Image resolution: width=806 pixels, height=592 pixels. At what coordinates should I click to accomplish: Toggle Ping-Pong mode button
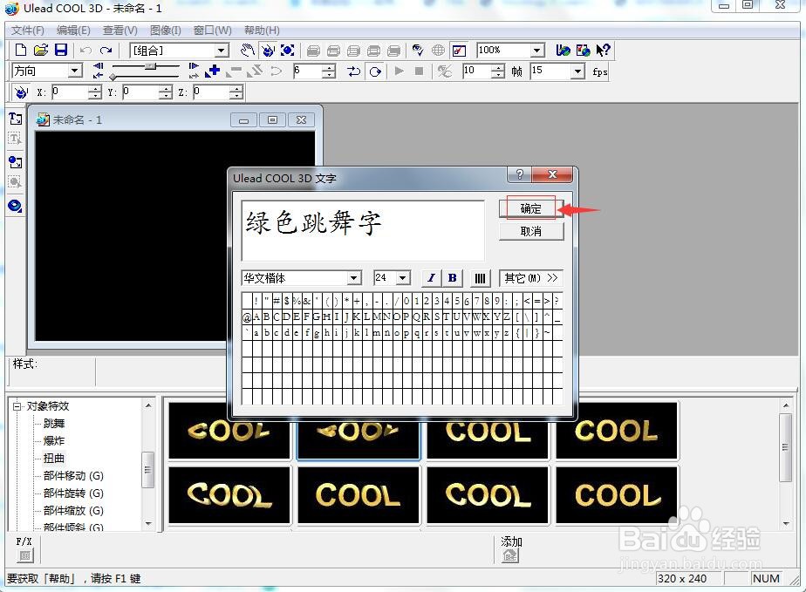point(353,71)
